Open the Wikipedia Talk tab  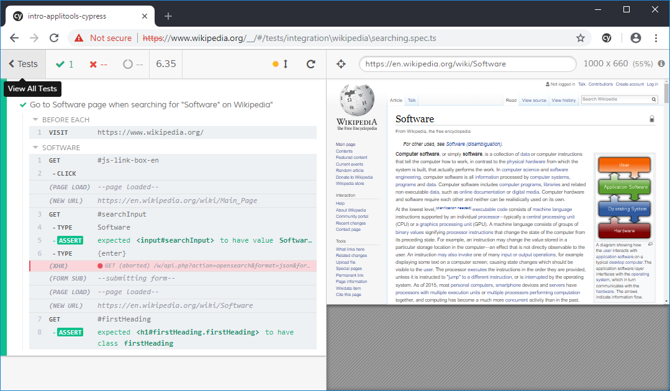click(x=412, y=101)
